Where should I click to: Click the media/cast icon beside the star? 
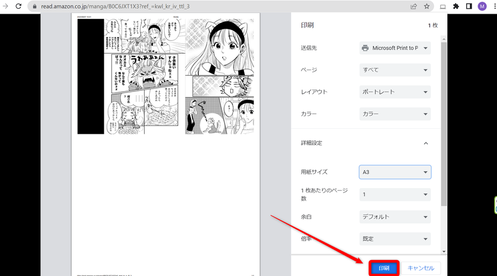coord(443,7)
